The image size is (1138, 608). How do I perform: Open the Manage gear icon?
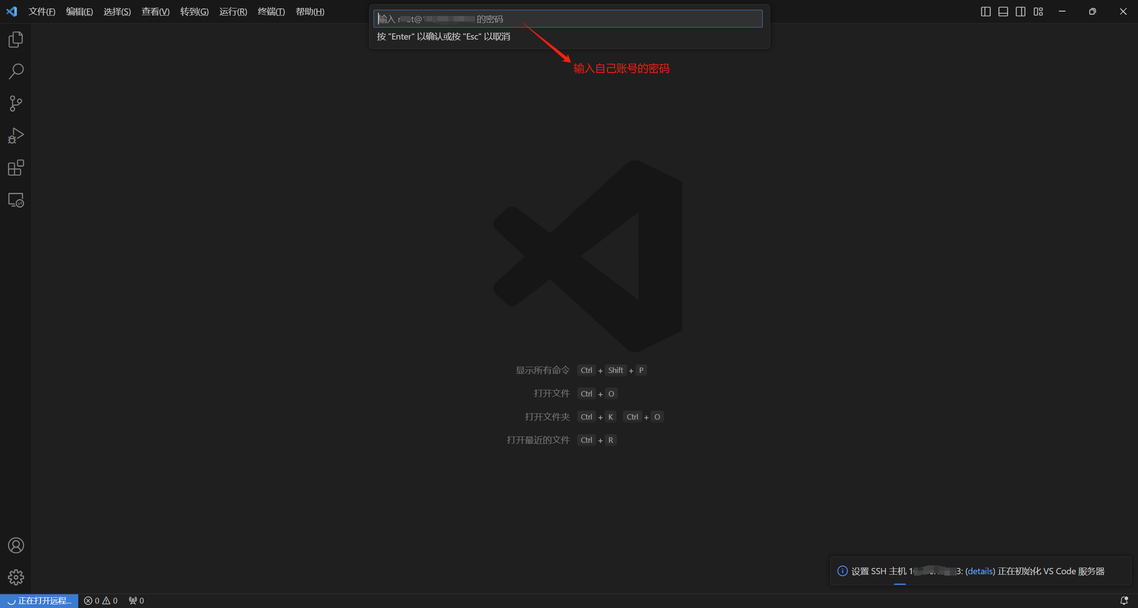[x=16, y=577]
